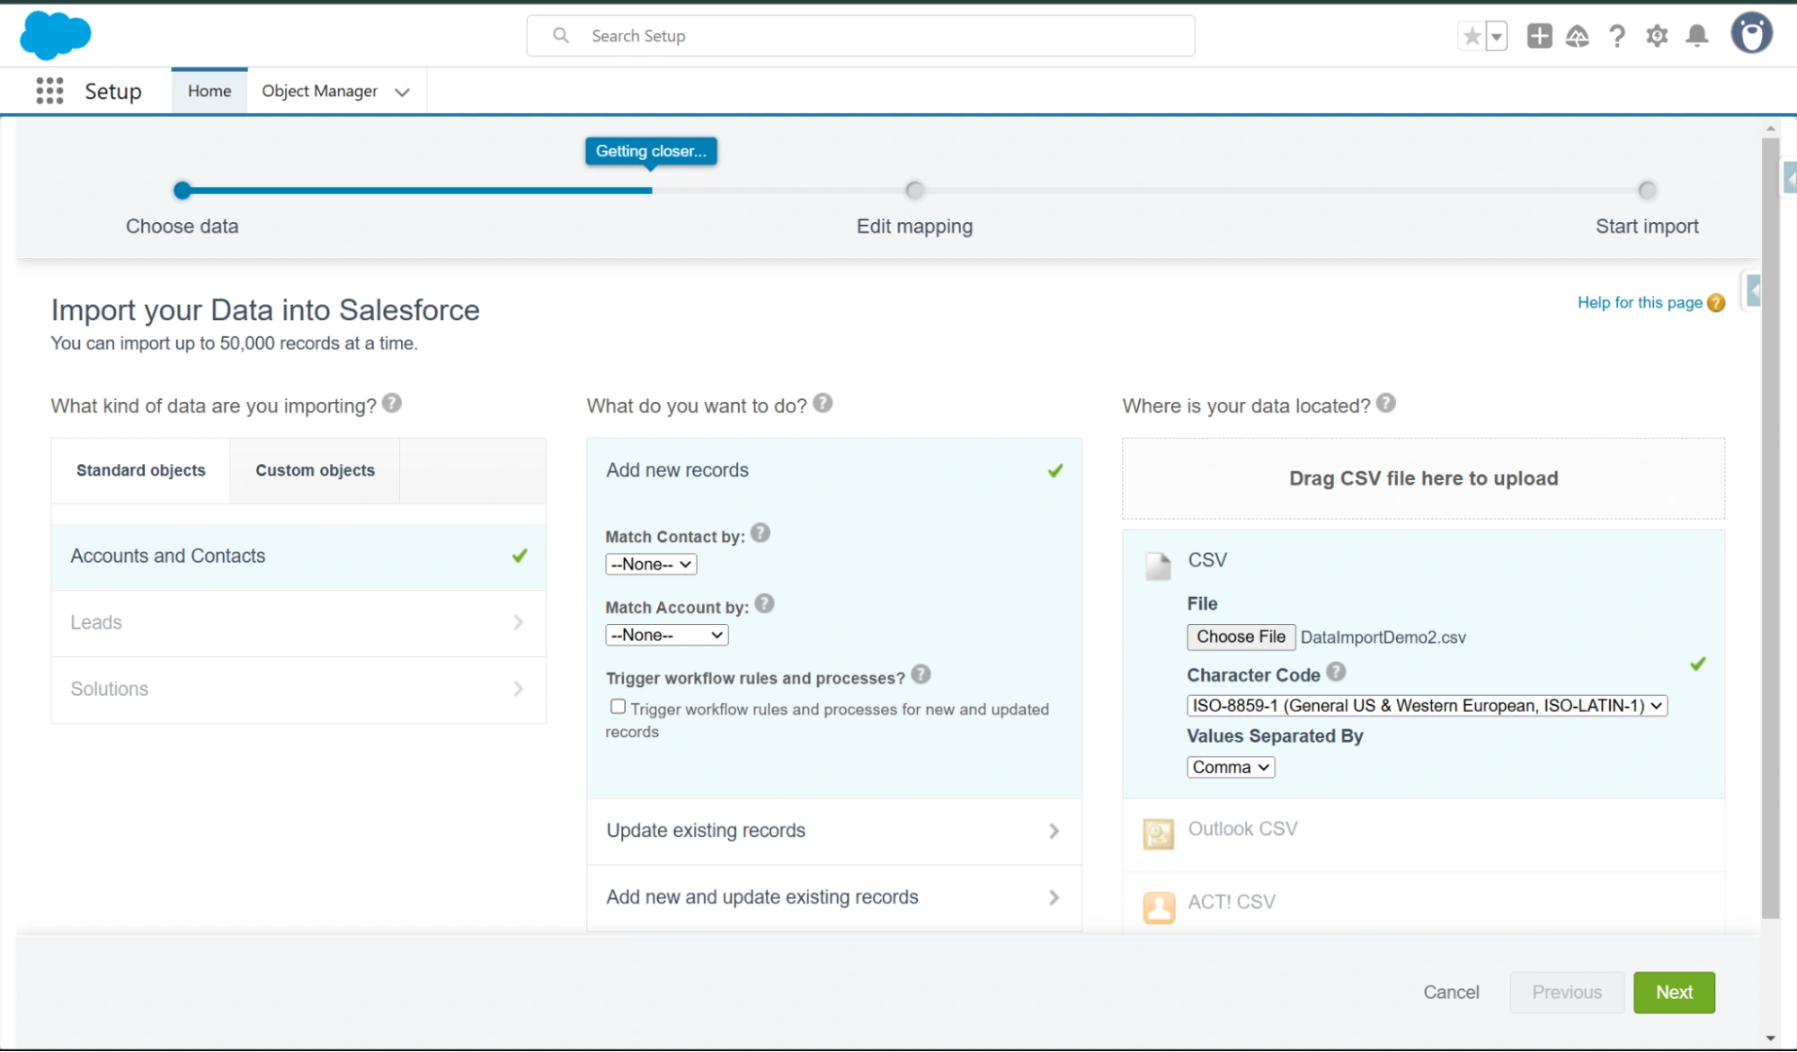Open the Character Code dropdown
This screenshot has width=1797, height=1052.
(1426, 706)
